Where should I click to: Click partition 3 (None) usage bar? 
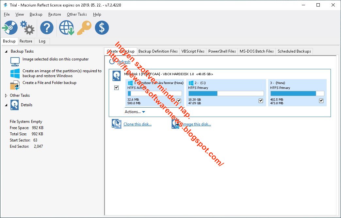(297, 93)
